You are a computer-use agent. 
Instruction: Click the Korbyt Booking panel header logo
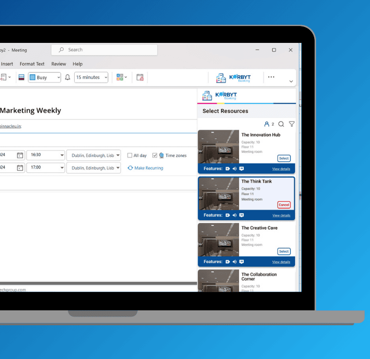point(220,95)
